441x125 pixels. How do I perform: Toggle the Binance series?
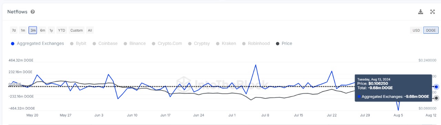[x=135, y=43]
